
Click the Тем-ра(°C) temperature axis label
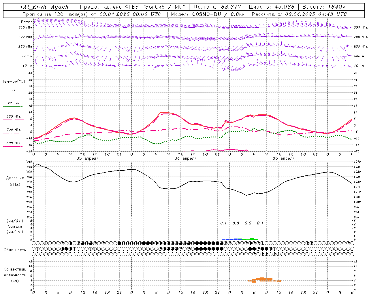tap(14, 82)
